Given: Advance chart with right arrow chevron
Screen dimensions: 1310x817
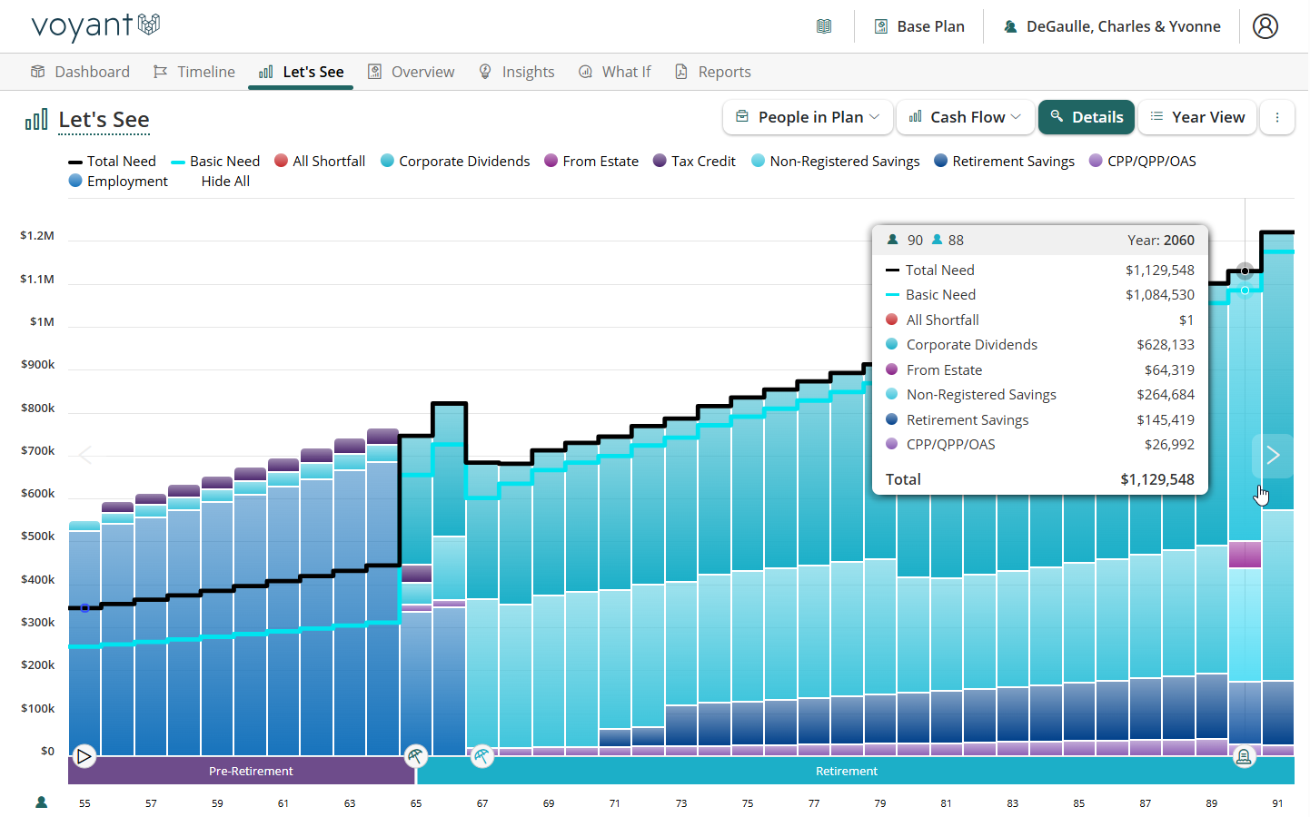Looking at the screenshot, I should tap(1272, 455).
